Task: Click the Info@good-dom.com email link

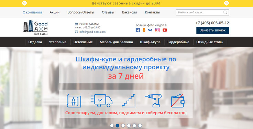Action: coord(92,32)
